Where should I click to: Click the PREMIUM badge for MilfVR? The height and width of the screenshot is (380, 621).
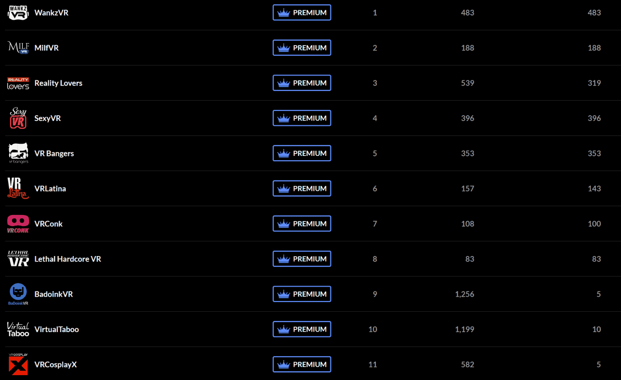pos(302,48)
